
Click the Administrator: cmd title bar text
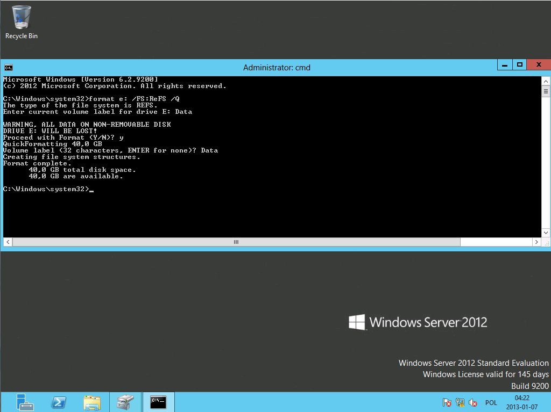click(277, 67)
